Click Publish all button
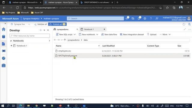 57,24
